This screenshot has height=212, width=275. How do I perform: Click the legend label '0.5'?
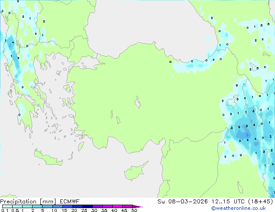[15, 210]
